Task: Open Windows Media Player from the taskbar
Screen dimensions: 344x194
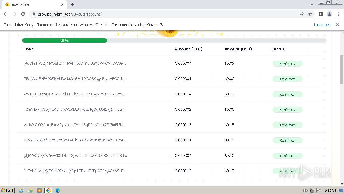Action: [x=40, y=190]
